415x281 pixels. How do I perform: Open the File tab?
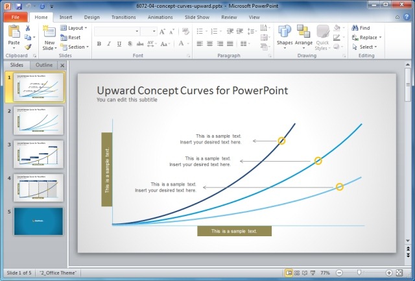point(16,18)
